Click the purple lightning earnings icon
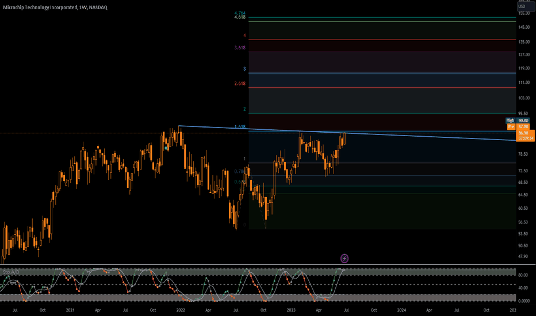The width and height of the screenshot is (536, 316). pos(344,259)
